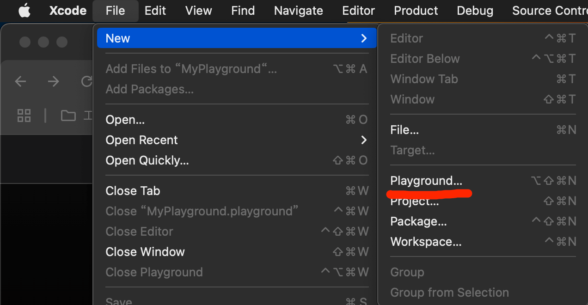Expand the New submenu chevron

[x=363, y=38]
